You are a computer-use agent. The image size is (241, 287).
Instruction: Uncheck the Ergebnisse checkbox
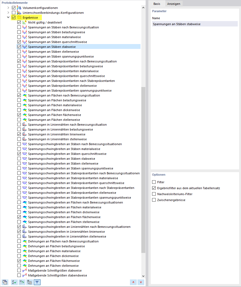[x=14, y=18]
